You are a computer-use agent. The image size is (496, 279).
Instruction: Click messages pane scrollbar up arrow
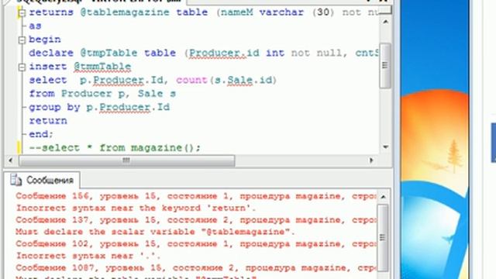(x=383, y=197)
